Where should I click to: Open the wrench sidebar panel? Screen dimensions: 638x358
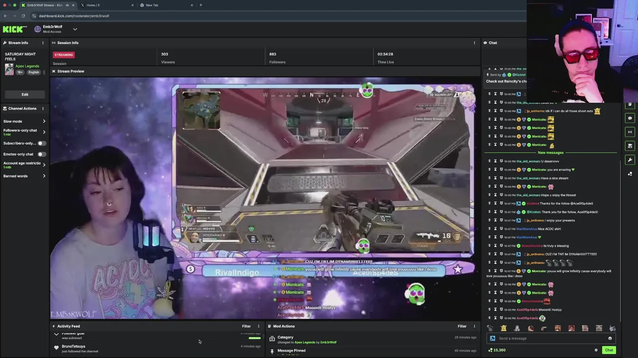[630, 160]
